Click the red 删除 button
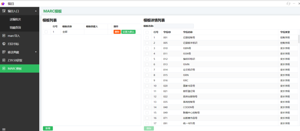Screen dimensions: 300x131 [117, 32]
